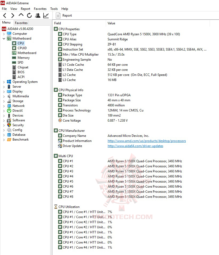The width and height of the screenshot is (219, 255).
Task: Select the Memory chip icon in tree
Action: pos(14,58)
